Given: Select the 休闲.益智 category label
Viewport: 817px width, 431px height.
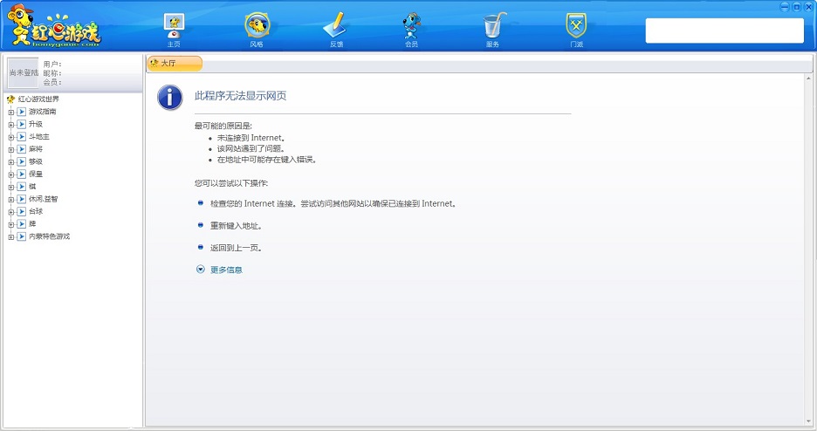Looking at the screenshot, I should pyautogui.click(x=44, y=199).
